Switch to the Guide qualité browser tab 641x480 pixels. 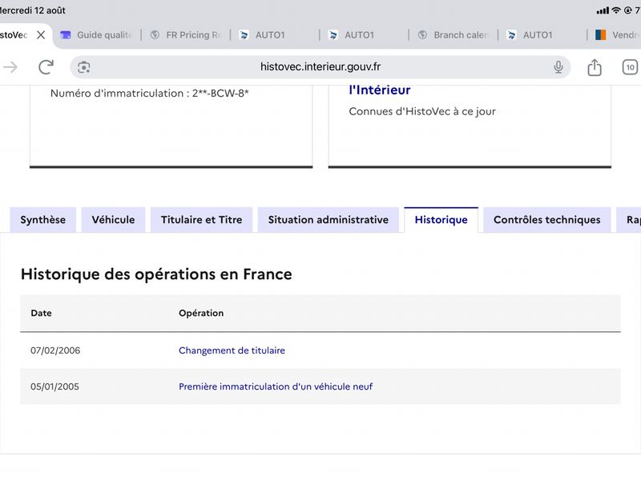pos(98,35)
